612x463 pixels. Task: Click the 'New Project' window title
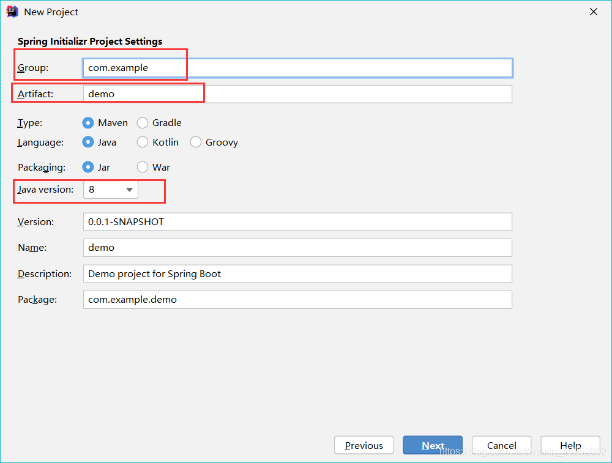(x=51, y=12)
